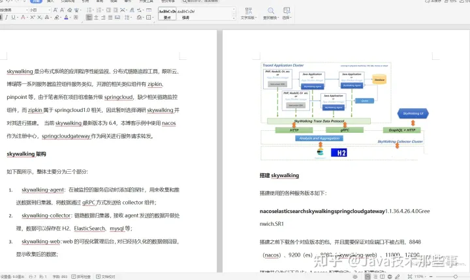The image size is (470, 280).
Task: Toggle center alignment
Action: tap(96, 18)
